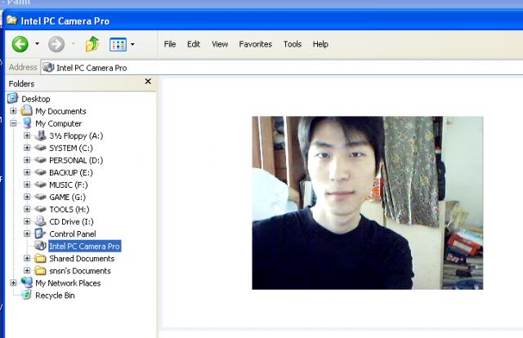Expand the MUSIC (F:) node
The height and width of the screenshot is (338, 523).
click(27, 185)
